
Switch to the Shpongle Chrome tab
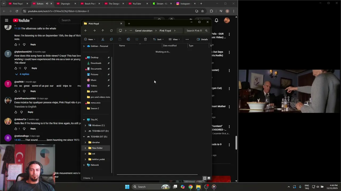66,4
